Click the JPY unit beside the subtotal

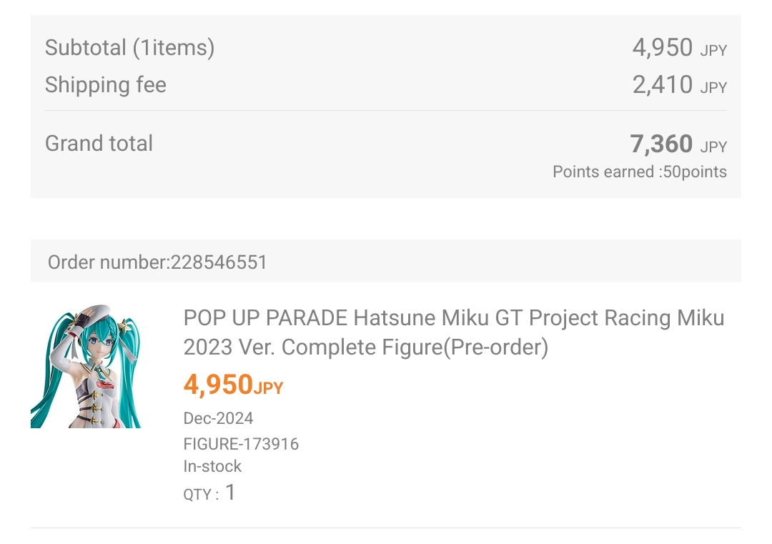point(713,51)
